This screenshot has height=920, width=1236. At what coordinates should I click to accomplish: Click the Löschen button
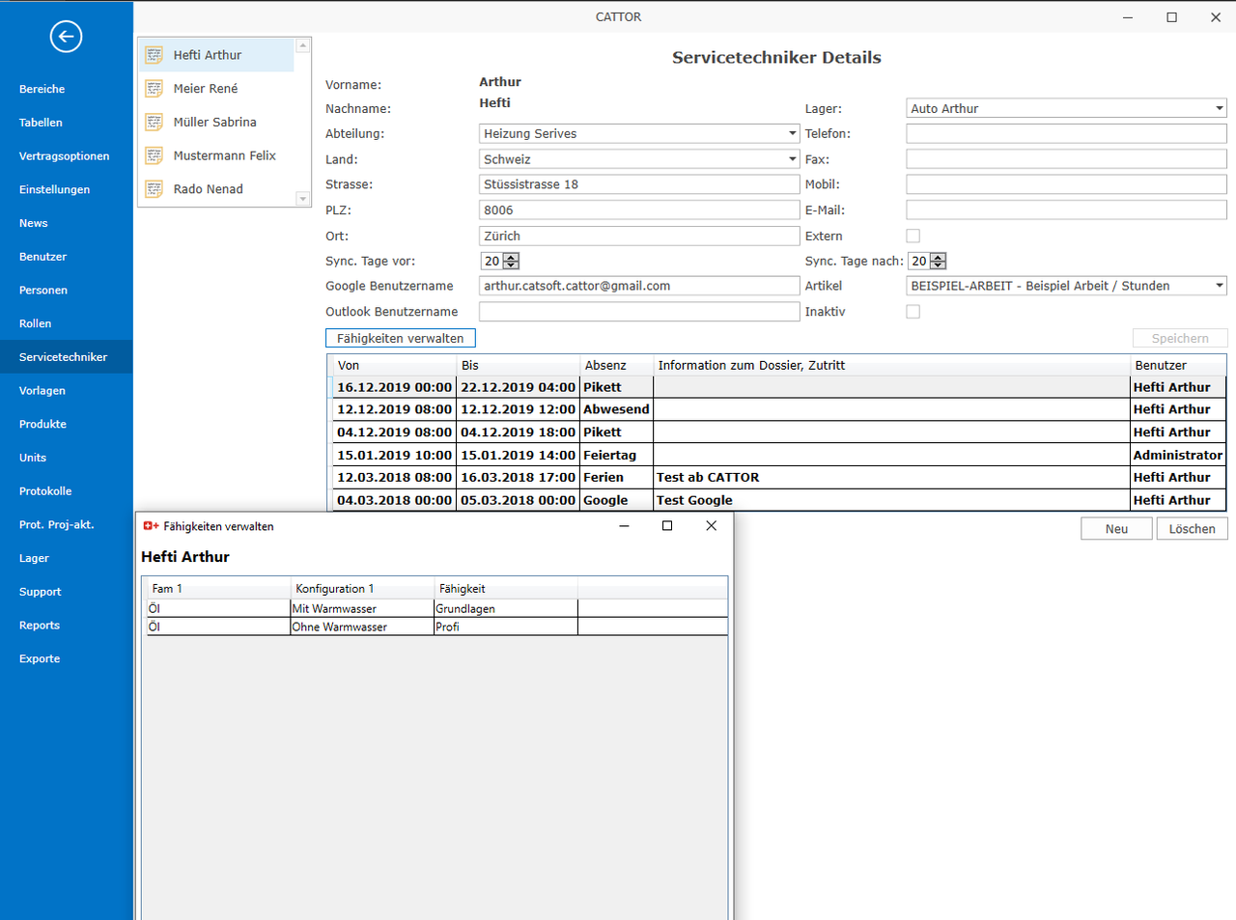(1192, 529)
